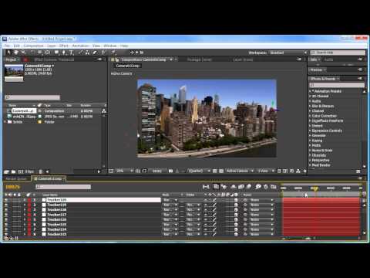Click the current-time indicator in timeline ruler
The width and height of the screenshot is (370, 278).
tap(314, 188)
